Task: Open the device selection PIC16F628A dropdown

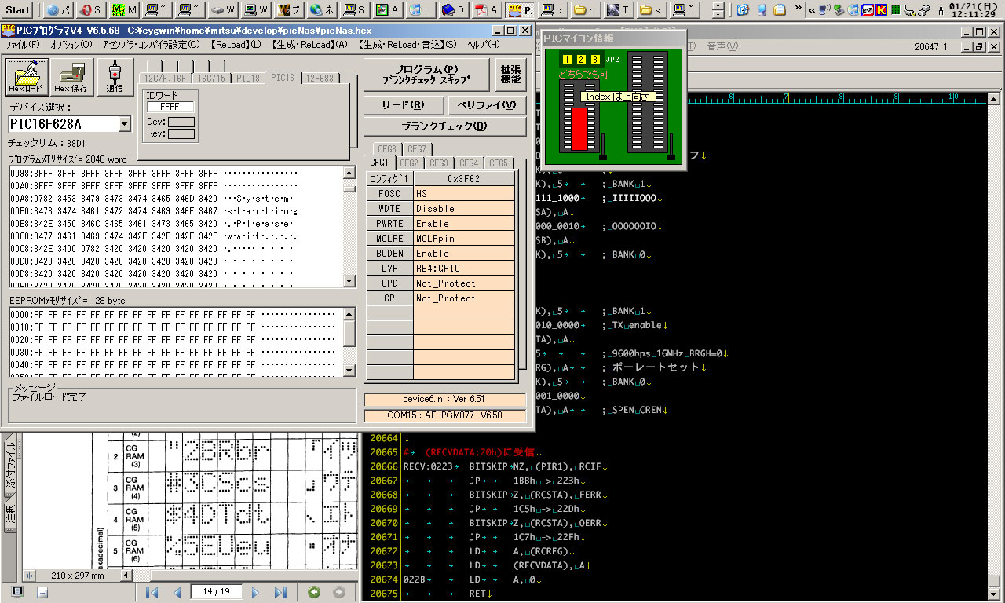Action: tap(124, 124)
